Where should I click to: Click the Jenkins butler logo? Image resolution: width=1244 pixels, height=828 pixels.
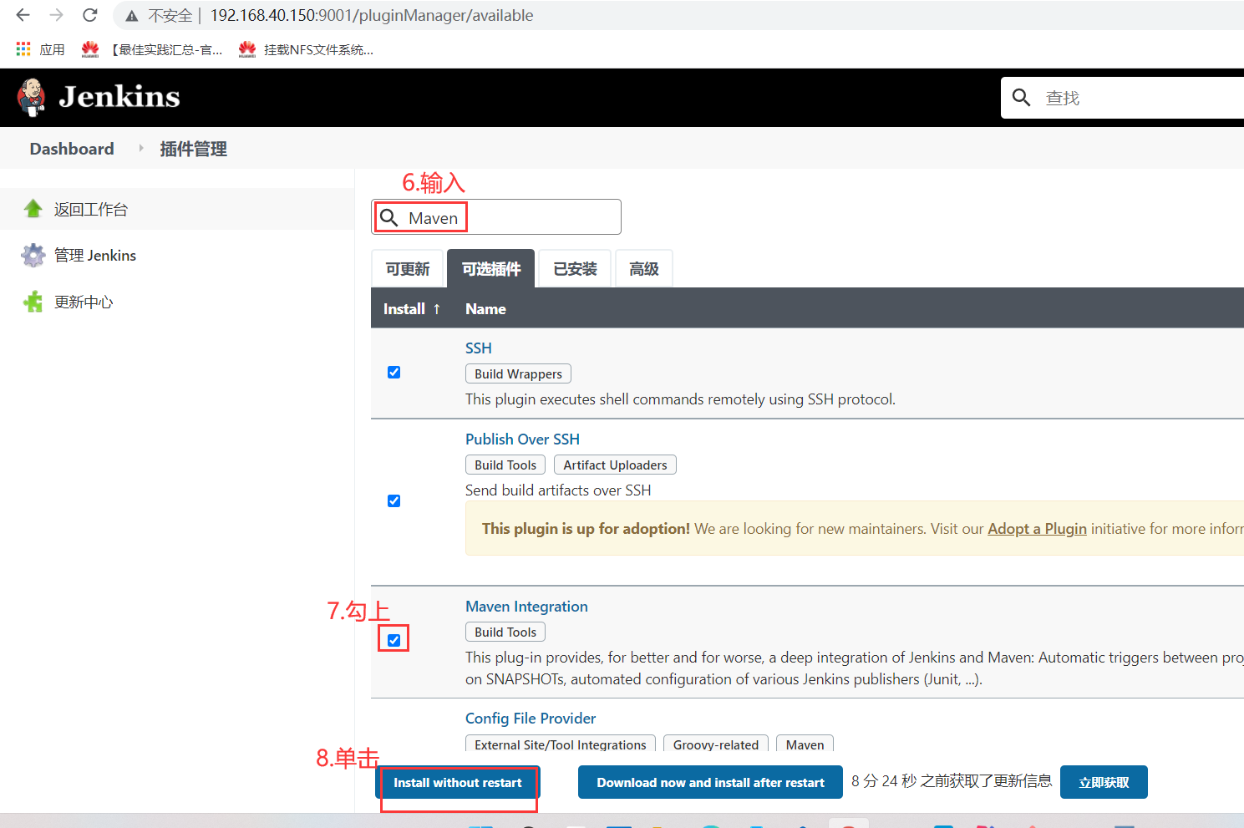click(x=32, y=98)
